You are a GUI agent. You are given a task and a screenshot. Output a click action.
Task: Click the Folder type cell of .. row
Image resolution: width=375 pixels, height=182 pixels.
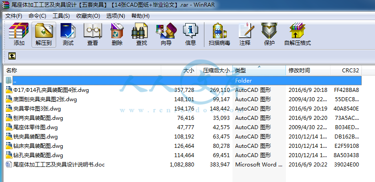[244, 80]
